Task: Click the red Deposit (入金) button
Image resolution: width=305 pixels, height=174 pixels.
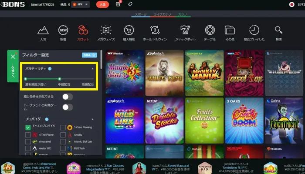Action: [102, 4]
